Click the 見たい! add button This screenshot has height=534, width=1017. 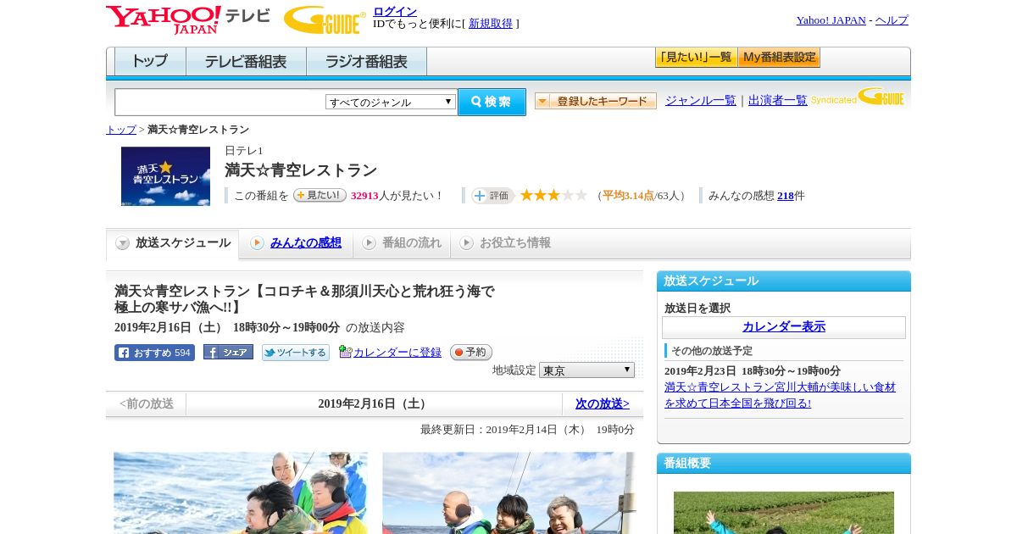320,195
